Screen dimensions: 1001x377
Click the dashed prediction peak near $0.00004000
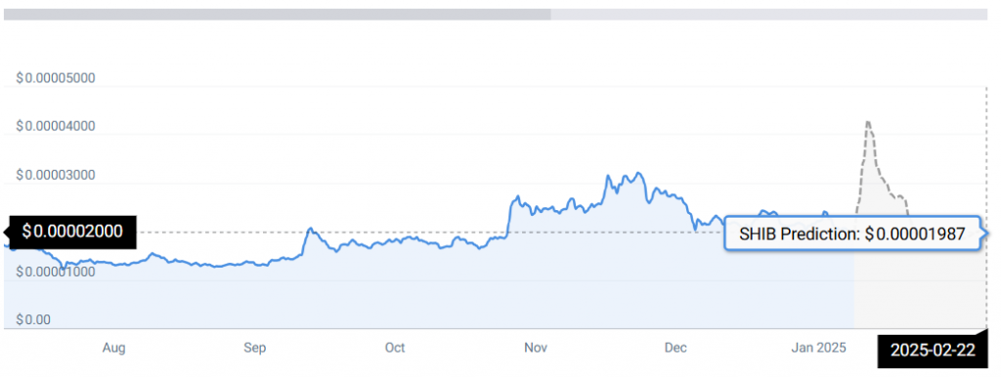click(868, 122)
